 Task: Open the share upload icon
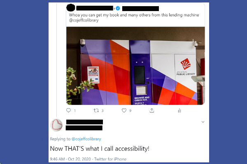(151, 110)
